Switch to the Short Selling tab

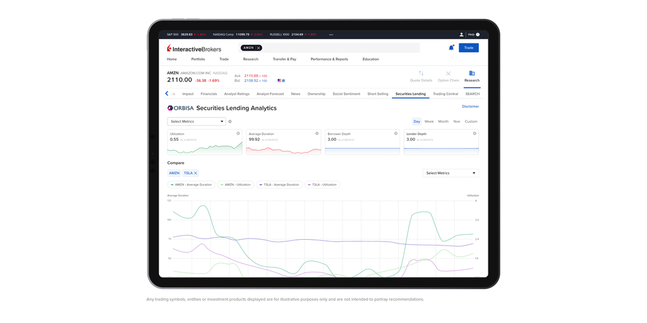pos(378,94)
